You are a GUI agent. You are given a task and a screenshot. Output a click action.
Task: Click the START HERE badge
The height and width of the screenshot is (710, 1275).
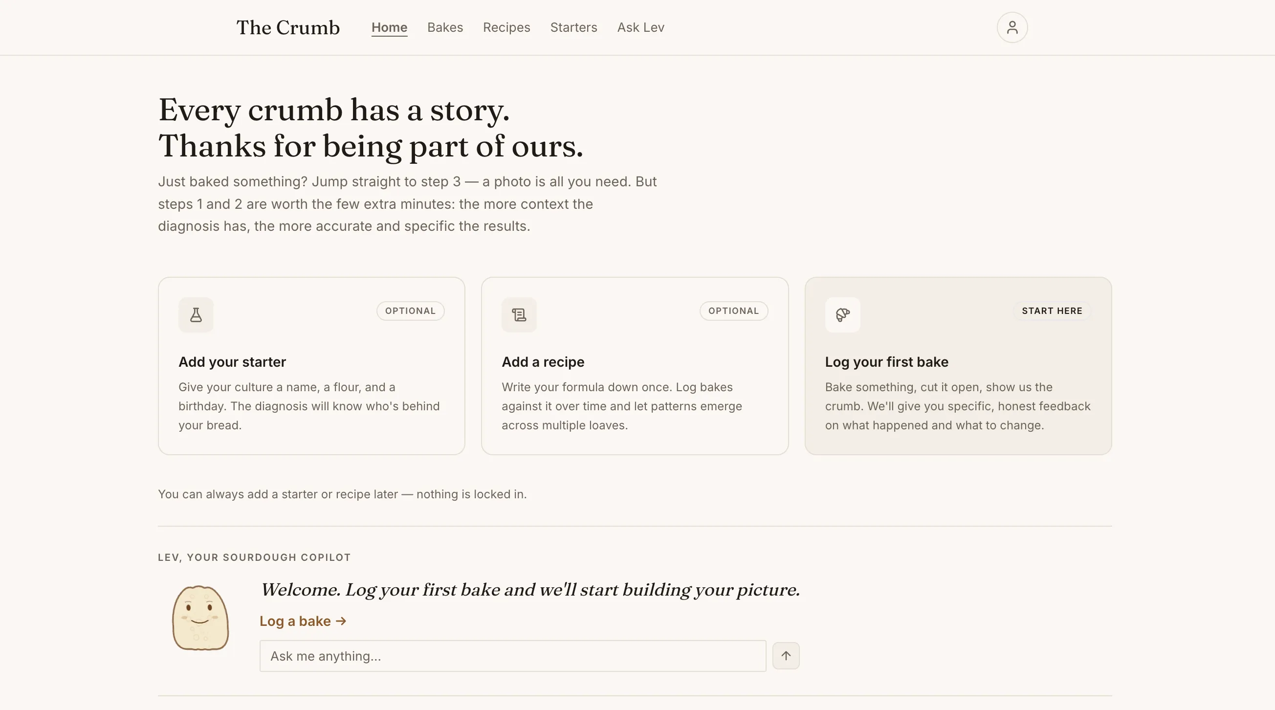1052,311
